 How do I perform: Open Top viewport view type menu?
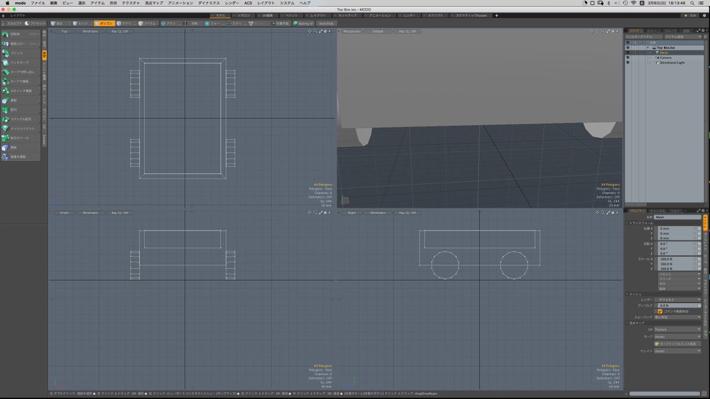[64, 31]
